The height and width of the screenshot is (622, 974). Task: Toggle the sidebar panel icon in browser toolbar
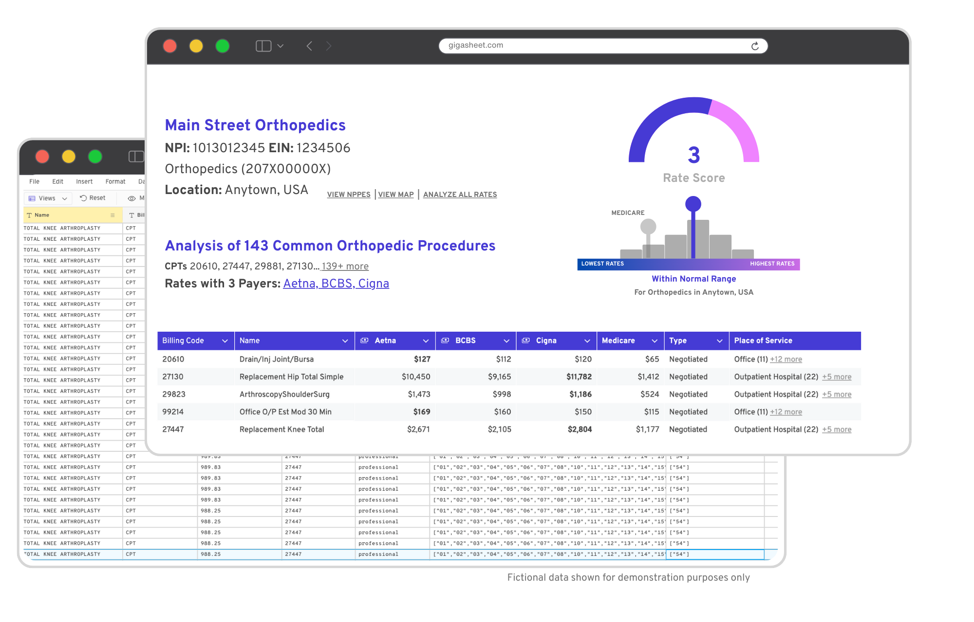[x=263, y=46]
